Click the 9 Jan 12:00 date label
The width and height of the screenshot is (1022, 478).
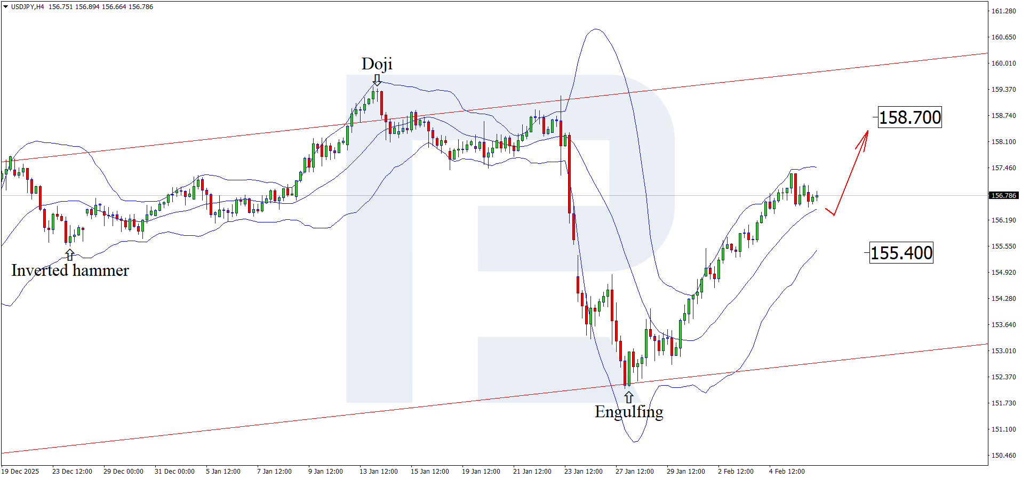(325, 471)
